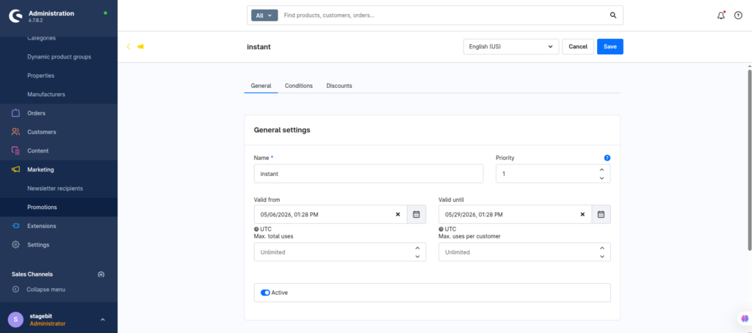
Task: Click the page vertical scrollbar
Action: point(750,159)
